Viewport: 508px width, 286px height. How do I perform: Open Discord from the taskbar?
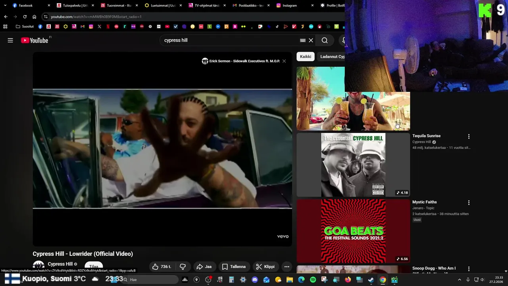coord(255,280)
